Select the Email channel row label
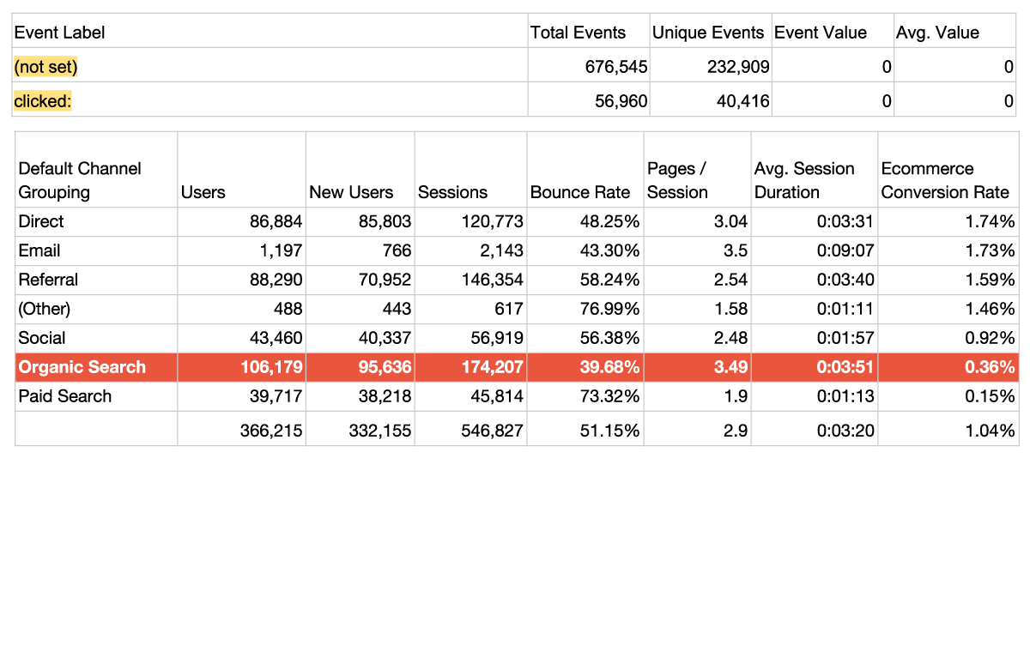1030x651 pixels. click(x=39, y=250)
